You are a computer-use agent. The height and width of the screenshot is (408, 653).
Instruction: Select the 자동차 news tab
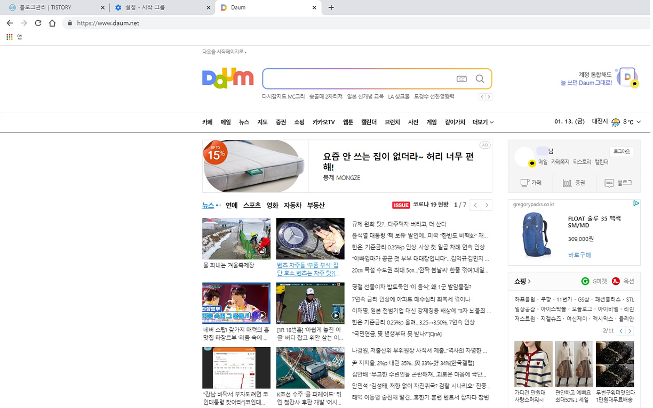(292, 205)
